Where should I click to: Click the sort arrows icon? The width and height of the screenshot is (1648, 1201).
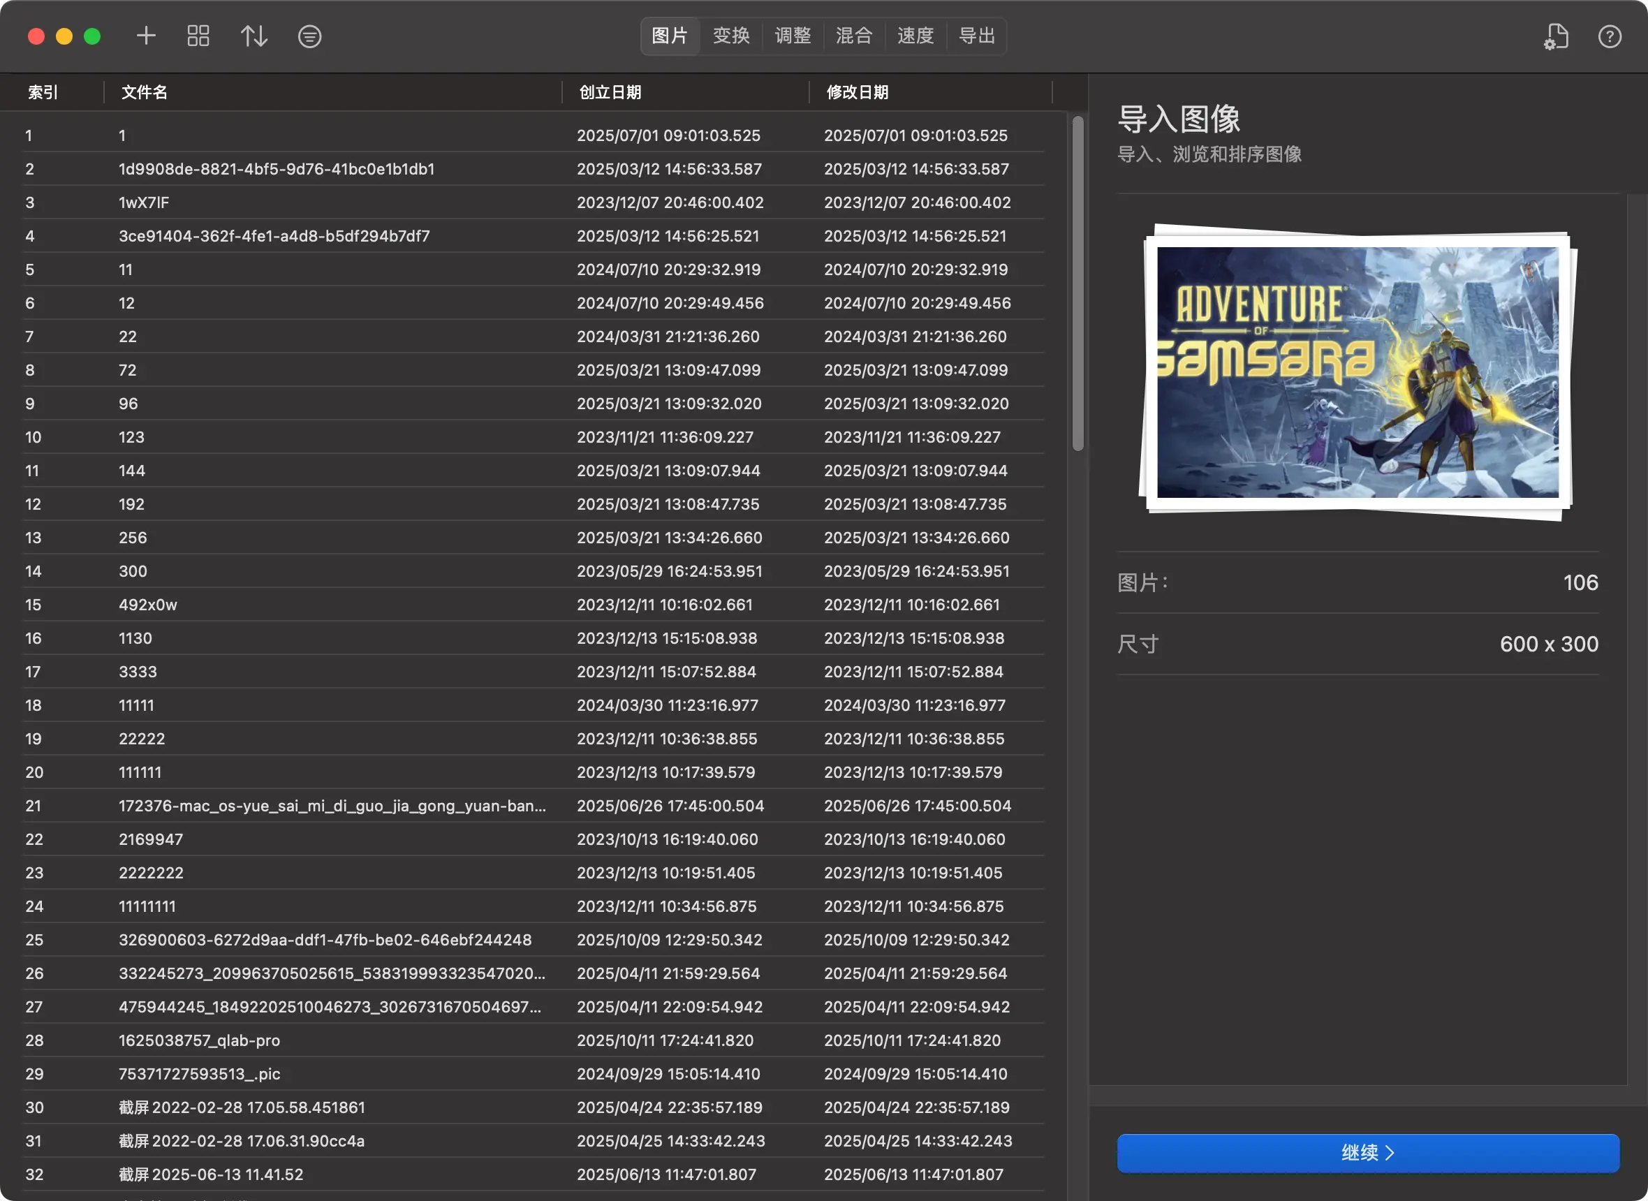253,36
